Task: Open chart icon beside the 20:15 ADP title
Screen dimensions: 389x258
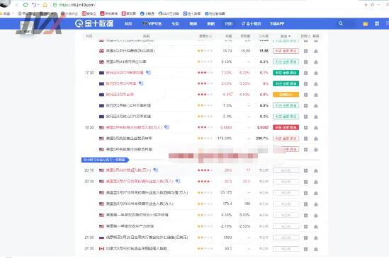Action: tap(156, 170)
